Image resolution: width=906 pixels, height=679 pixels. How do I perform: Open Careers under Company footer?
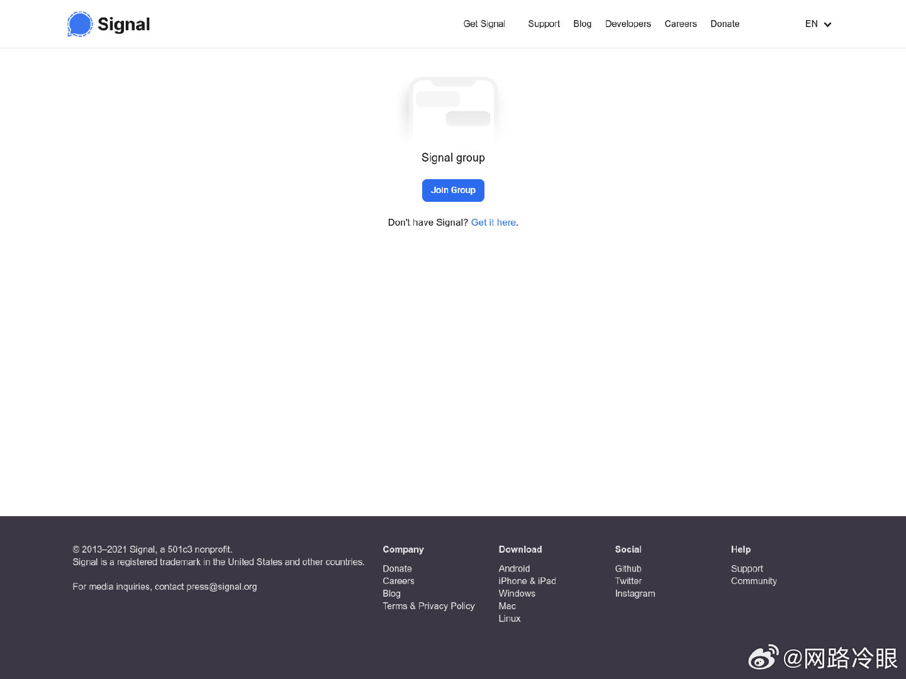click(x=398, y=581)
